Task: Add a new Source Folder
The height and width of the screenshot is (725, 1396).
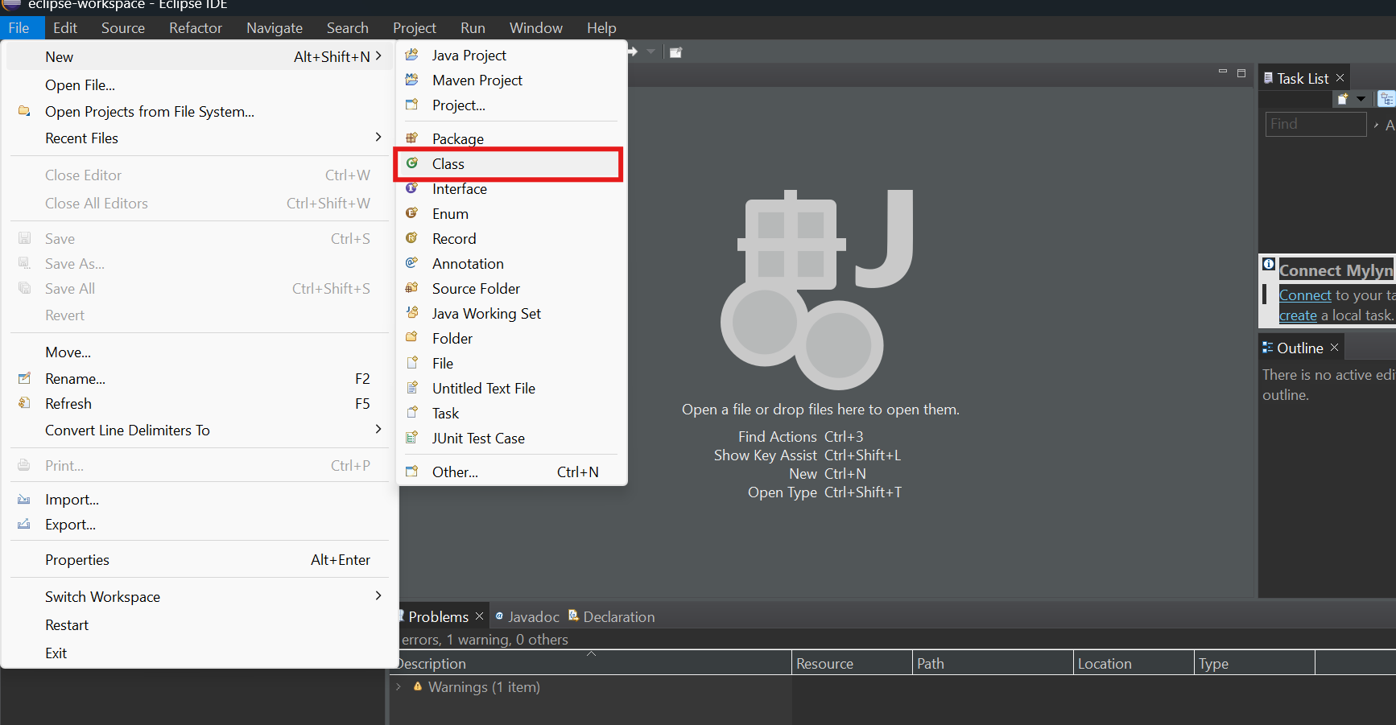Action: pyautogui.click(x=510, y=289)
